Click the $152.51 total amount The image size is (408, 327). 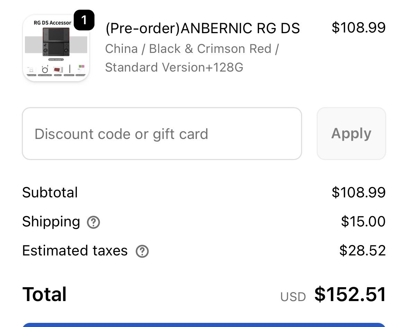[350, 295]
